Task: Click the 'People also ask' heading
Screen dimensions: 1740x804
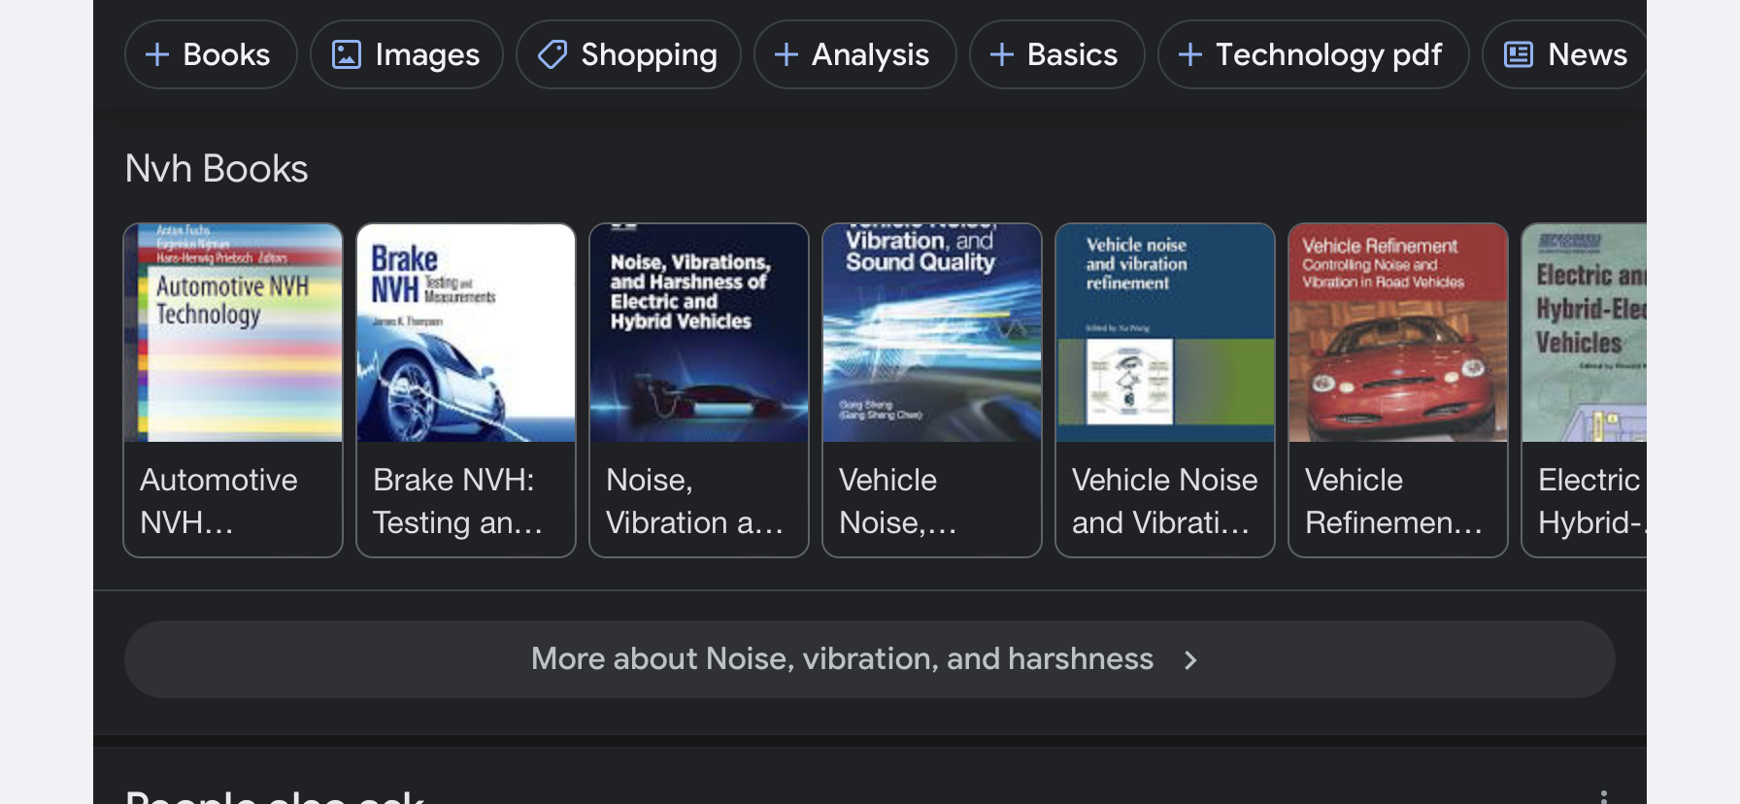Action: tap(275, 796)
